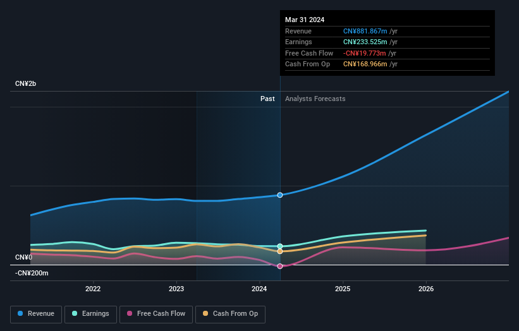The image size is (519, 331).
Task: Click the Past label on chart
Action: pos(267,99)
